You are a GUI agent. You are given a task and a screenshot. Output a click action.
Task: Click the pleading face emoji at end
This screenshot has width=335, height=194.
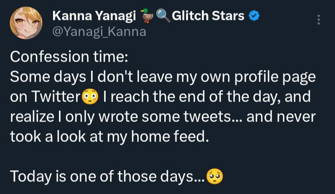pyautogui.click(x=214, y=176)
